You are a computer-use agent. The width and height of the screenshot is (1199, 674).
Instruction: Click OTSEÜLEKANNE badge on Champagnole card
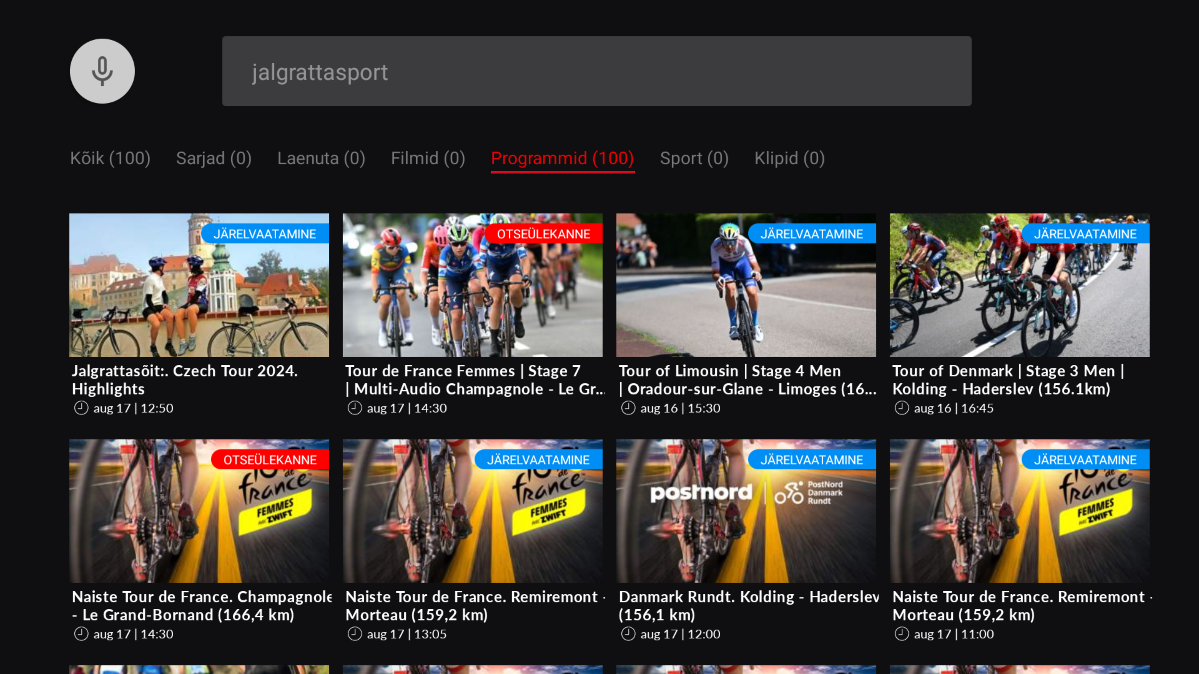pos(270,460)
